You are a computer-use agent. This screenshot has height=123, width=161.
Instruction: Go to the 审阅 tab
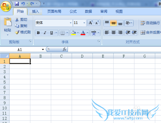(x=104, y=11)
